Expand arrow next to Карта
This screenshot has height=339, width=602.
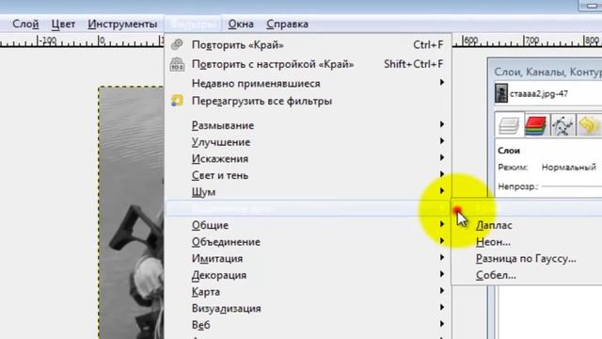coord(442,291)
